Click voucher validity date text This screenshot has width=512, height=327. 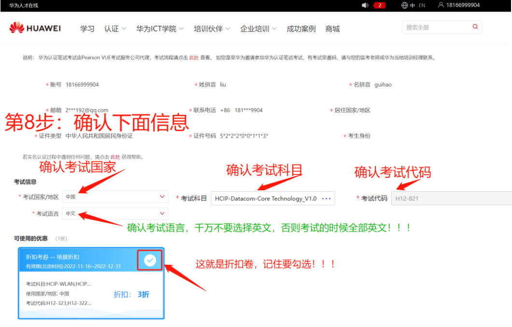click(x=73, y=266)
